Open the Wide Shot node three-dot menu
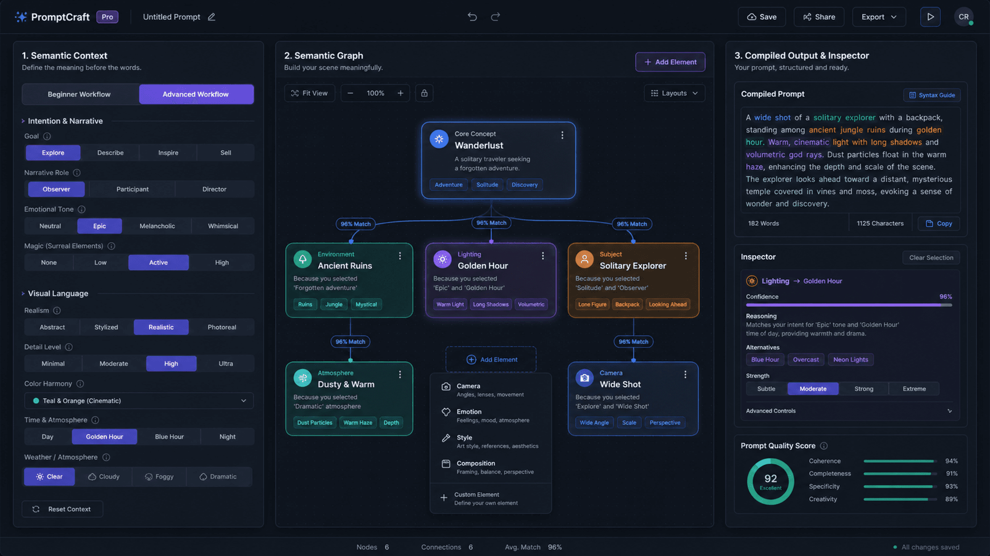 click(685, 375)
